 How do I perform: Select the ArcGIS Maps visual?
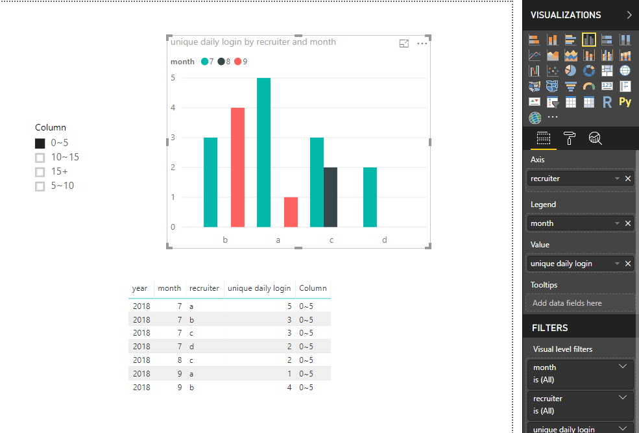click(x=535, y=118)
